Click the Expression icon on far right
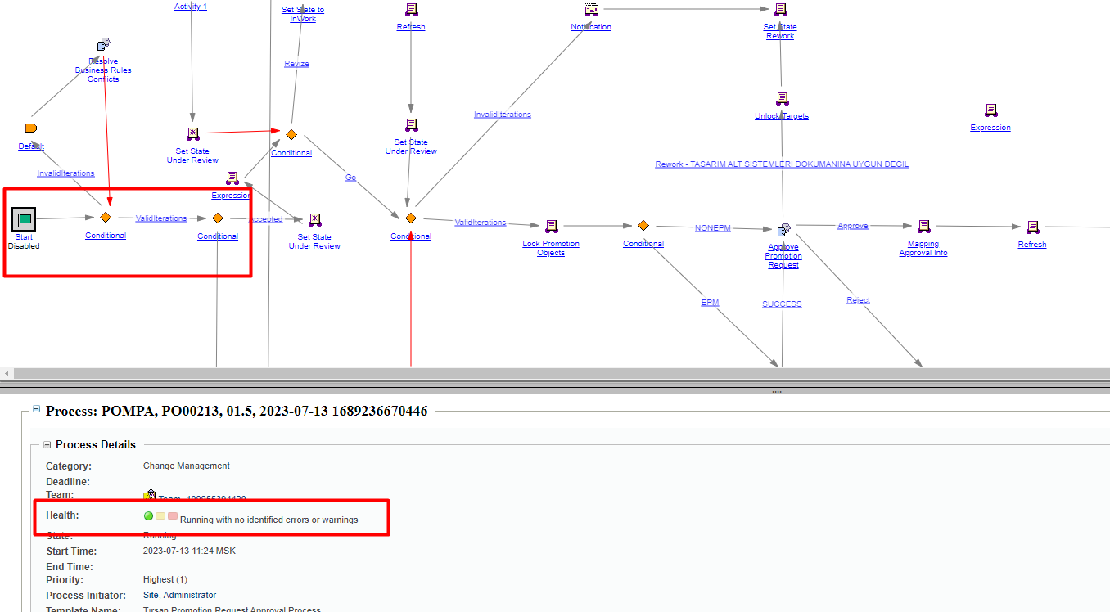Viewport: 1110px width, 612px height. tap(990, 110)
